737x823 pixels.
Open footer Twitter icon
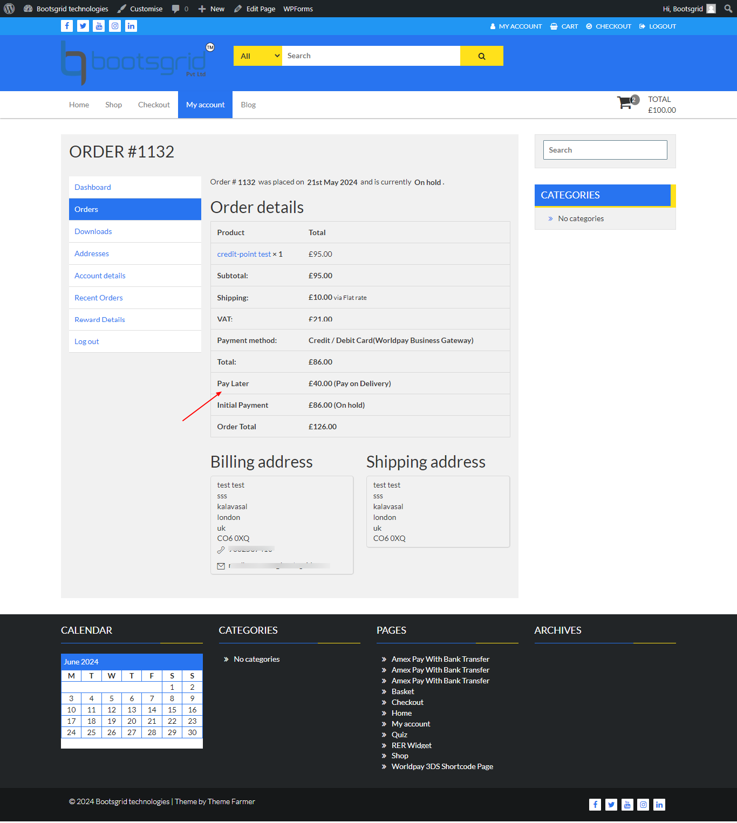tap(611, 805)
